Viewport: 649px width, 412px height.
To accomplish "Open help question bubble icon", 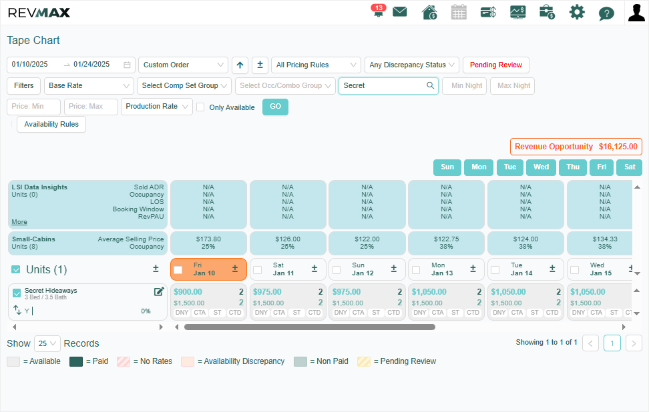I will pos(606,13).
